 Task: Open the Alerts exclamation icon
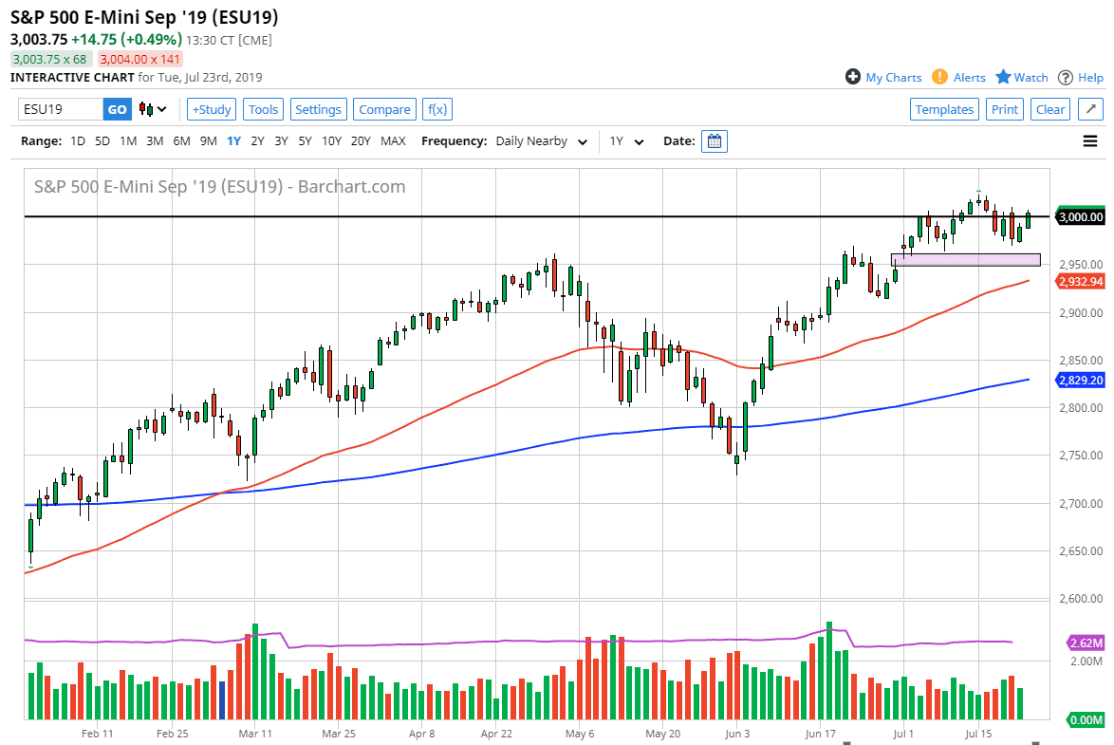point(939,77)
